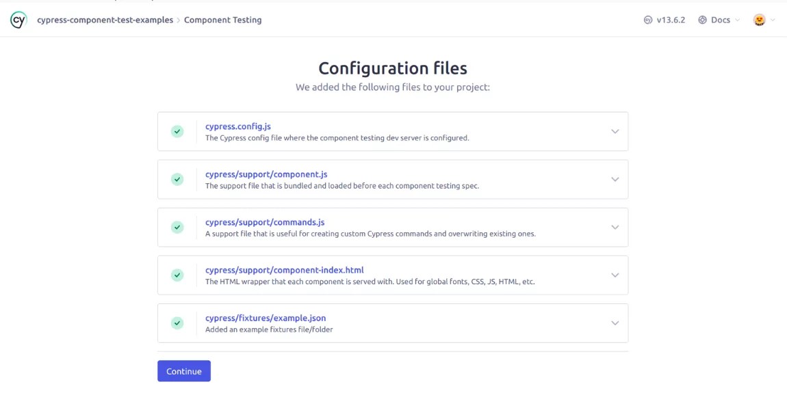This screenshot has height=410, width=787.
Task: Select Component Testing in the breadcrumb
Action: (x=222, y=20)
